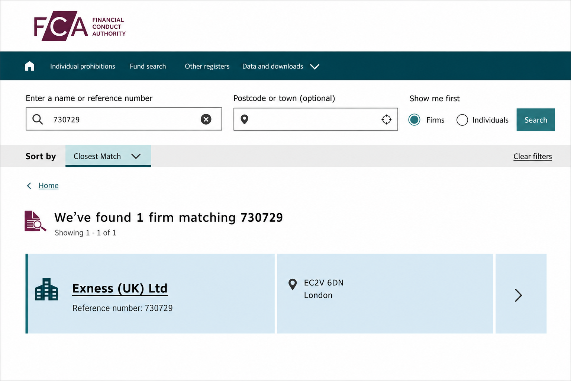The height and width of the screenshot is (381, 571).
Task: Click the Search button
Action: coord(536,120)
